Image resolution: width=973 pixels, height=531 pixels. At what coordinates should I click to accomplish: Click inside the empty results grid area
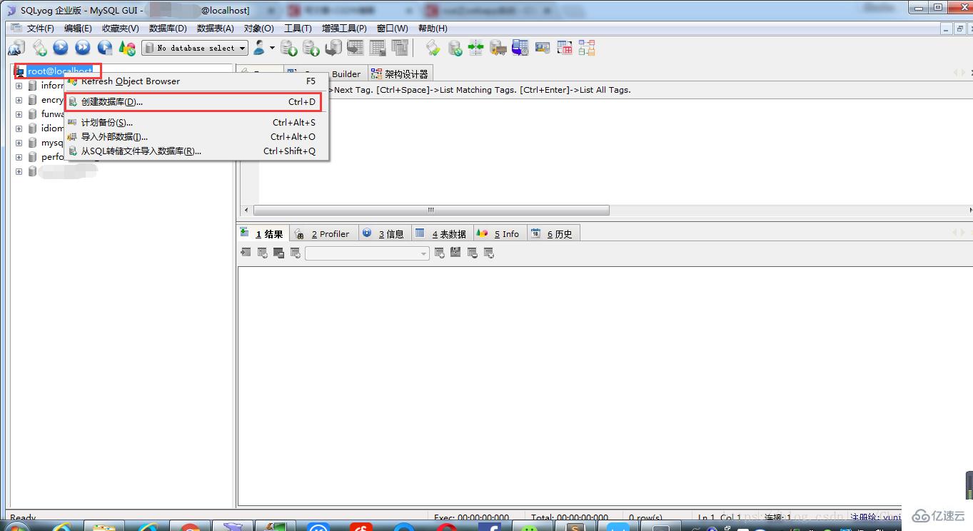point(605,385)
